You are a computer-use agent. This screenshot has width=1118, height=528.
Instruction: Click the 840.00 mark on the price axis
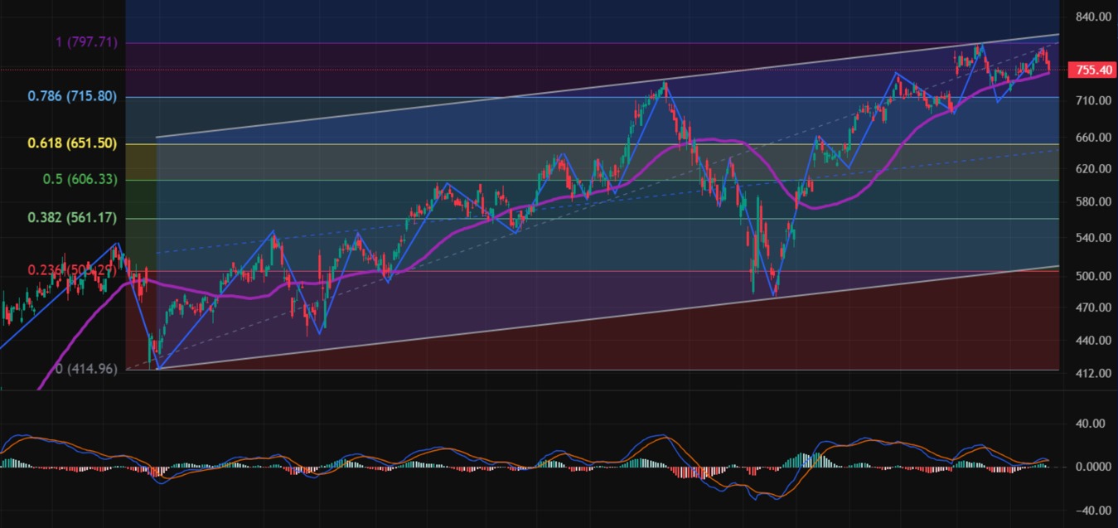[x=1091, y=17]
